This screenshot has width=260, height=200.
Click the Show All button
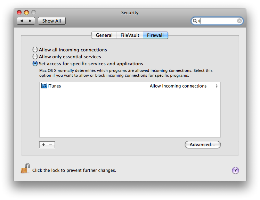(x=51, y=21)
